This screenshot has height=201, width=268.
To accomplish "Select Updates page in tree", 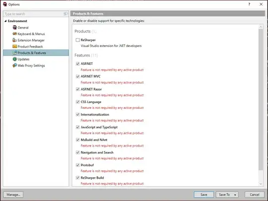I will point(23,59).
